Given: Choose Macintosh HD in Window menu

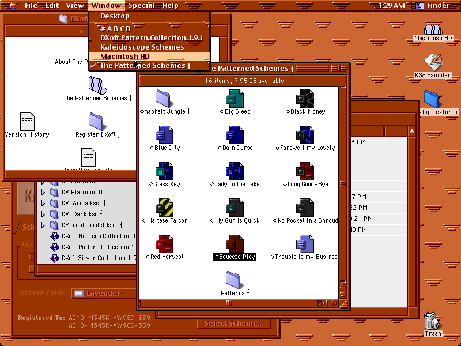Looking at the screenshot, I should coord(150,56).
